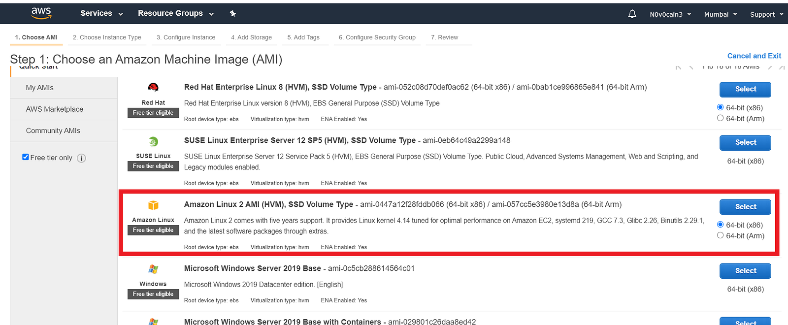
Task: Select 64-bit (x86) radio for Amazon Linux 2
Action: click(x=721, y=225)
